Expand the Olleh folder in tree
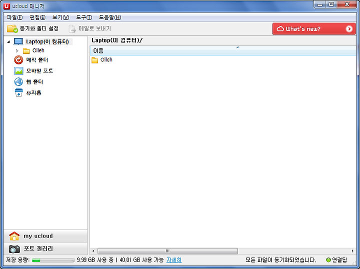 coord(17,50)
